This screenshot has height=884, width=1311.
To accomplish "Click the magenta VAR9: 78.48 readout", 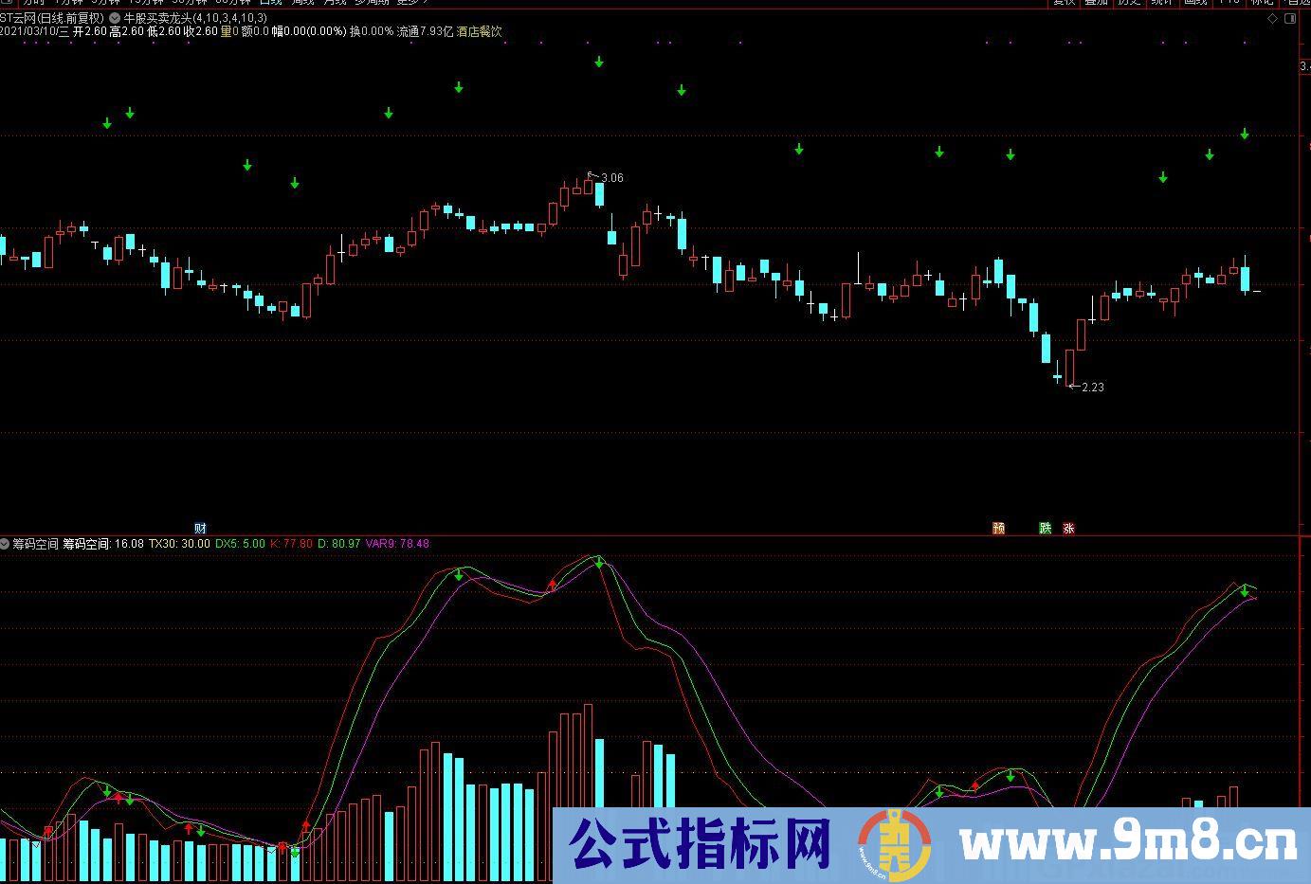I will pyautogui.click(x=397, y=544).
